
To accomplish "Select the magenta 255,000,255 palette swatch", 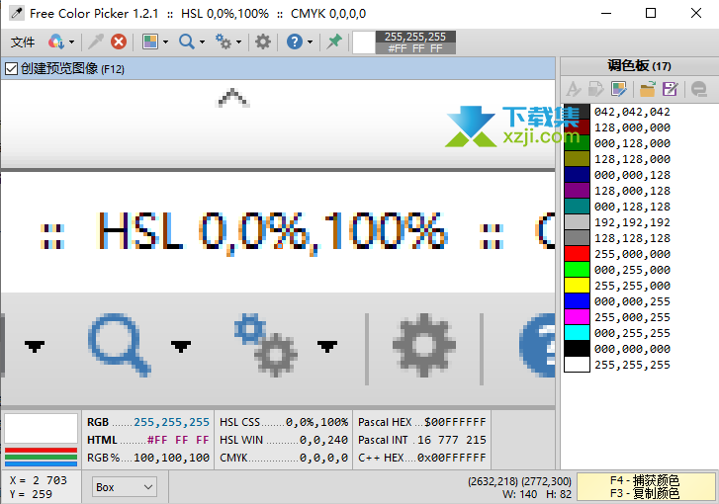I will 577,317.
